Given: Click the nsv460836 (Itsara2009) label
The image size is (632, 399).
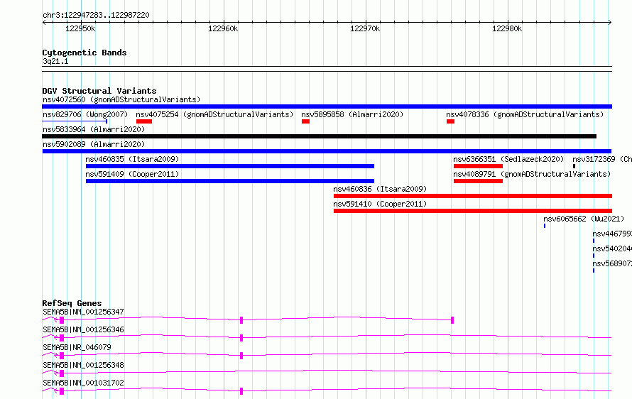Looking at the screenshot, I should click(380, 189).
